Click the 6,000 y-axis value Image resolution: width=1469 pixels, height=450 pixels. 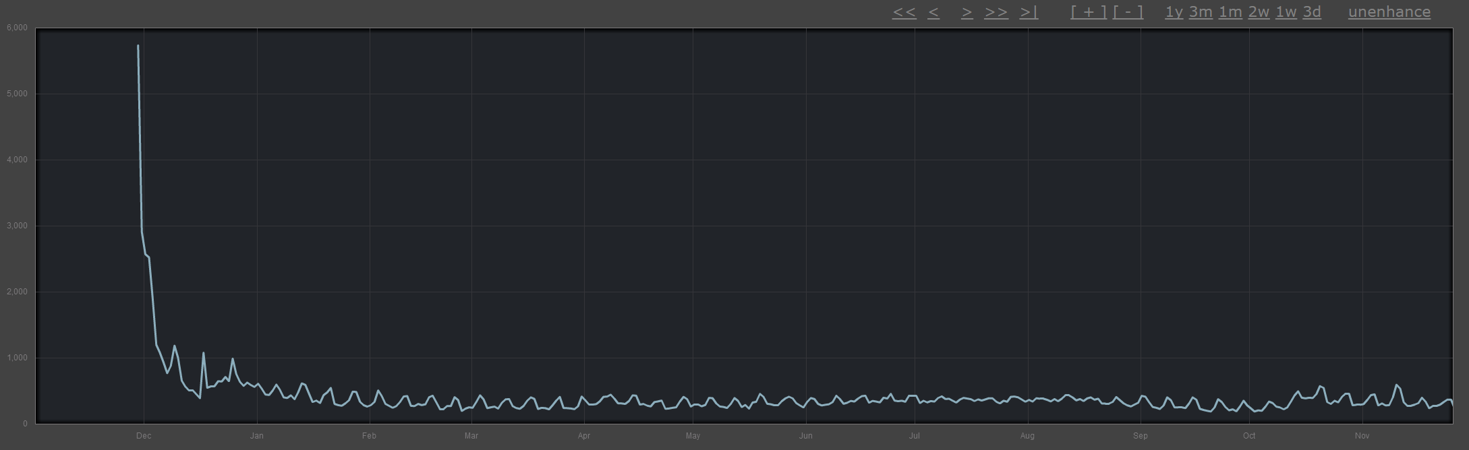(17, 28)
